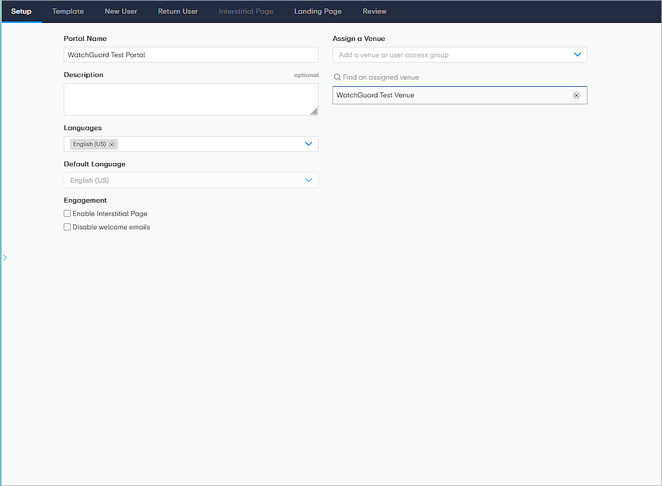The width and height of the screenshot is (662, 486).
Task: Click the search icon beside Find an assigned venue
Action: (x=337, y=77)
